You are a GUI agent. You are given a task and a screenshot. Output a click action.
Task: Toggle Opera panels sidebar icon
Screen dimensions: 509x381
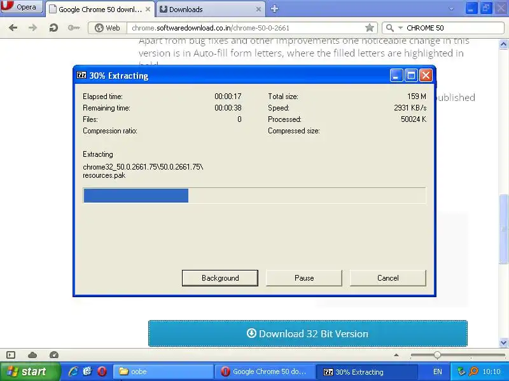11,355
